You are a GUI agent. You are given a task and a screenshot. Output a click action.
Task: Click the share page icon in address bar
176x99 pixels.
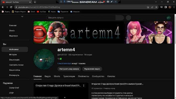click(x=152, y=7)
